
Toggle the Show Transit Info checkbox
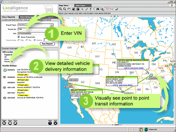pyautogui.click(x=19, y=37)
